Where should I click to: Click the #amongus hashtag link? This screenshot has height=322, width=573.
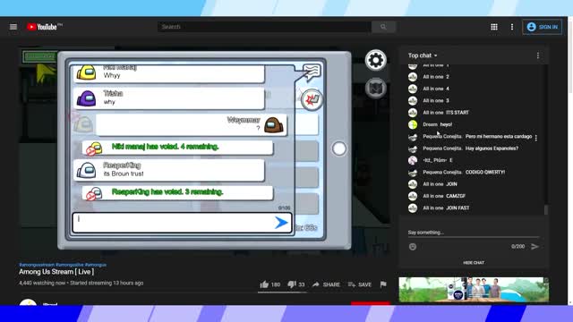pos(96,265)
